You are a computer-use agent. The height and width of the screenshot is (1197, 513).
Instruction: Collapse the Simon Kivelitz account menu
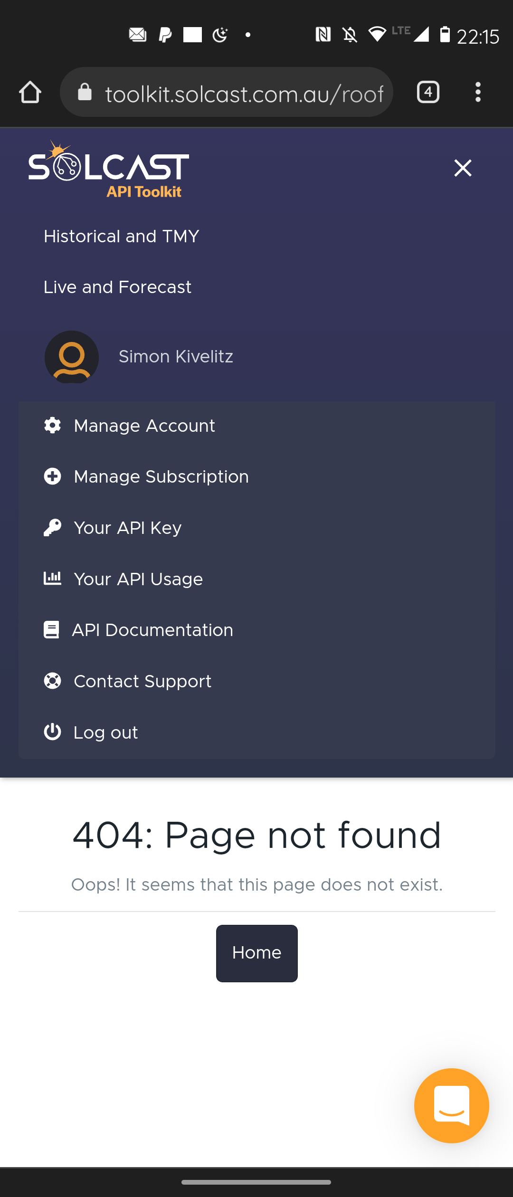(x=176, y=357)
